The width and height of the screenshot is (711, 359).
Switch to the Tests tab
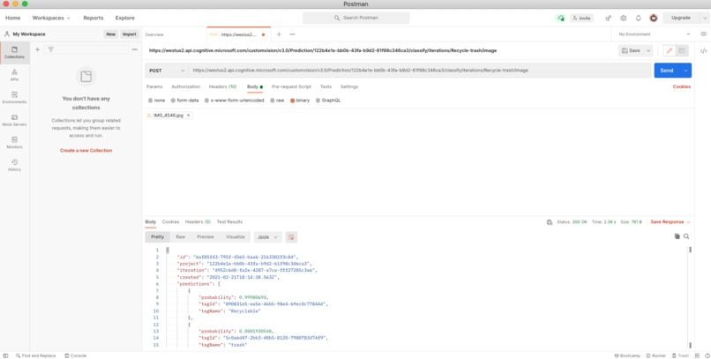tap(326, 86)
